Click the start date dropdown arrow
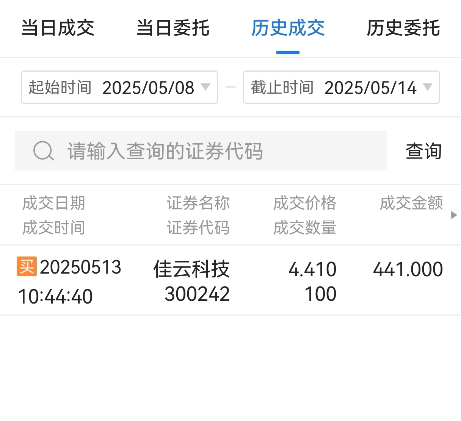 (205, 87)
